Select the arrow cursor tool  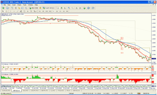3,11
